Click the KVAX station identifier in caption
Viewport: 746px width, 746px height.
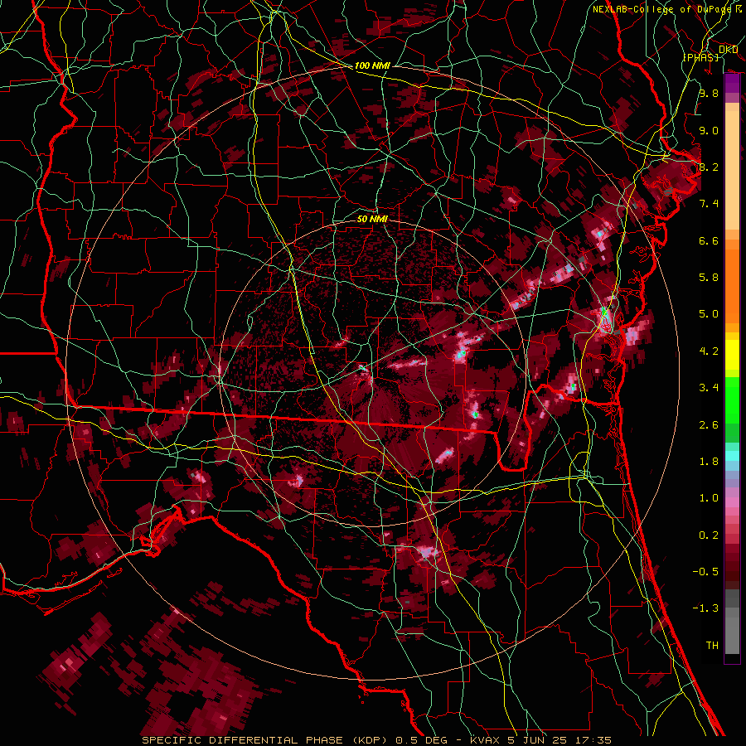coord(486,740)
